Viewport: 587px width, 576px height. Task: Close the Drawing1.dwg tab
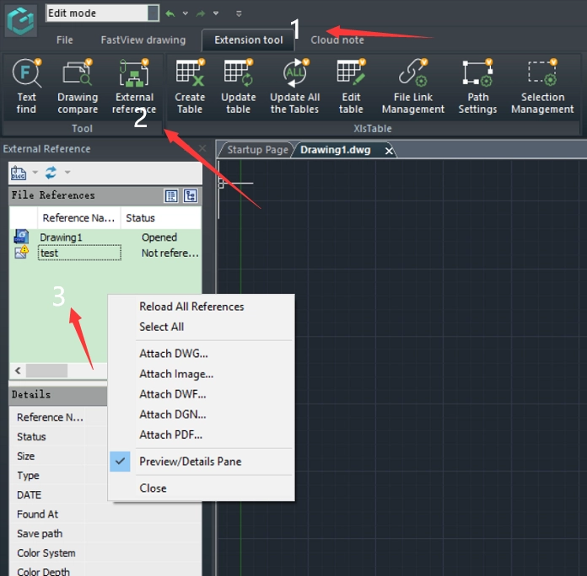[x=389, y=151]
